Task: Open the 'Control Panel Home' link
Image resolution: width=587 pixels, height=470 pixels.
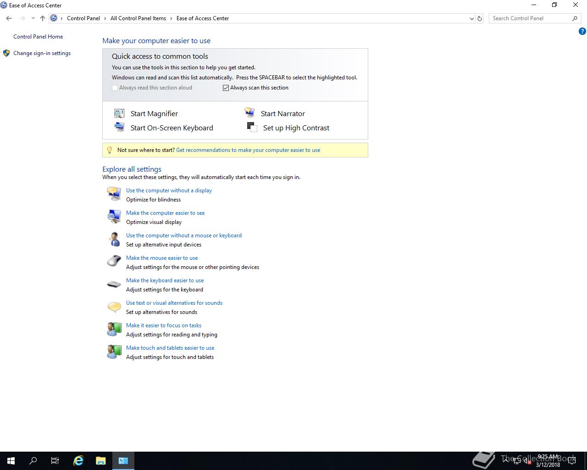Action: tap(38, 37)
